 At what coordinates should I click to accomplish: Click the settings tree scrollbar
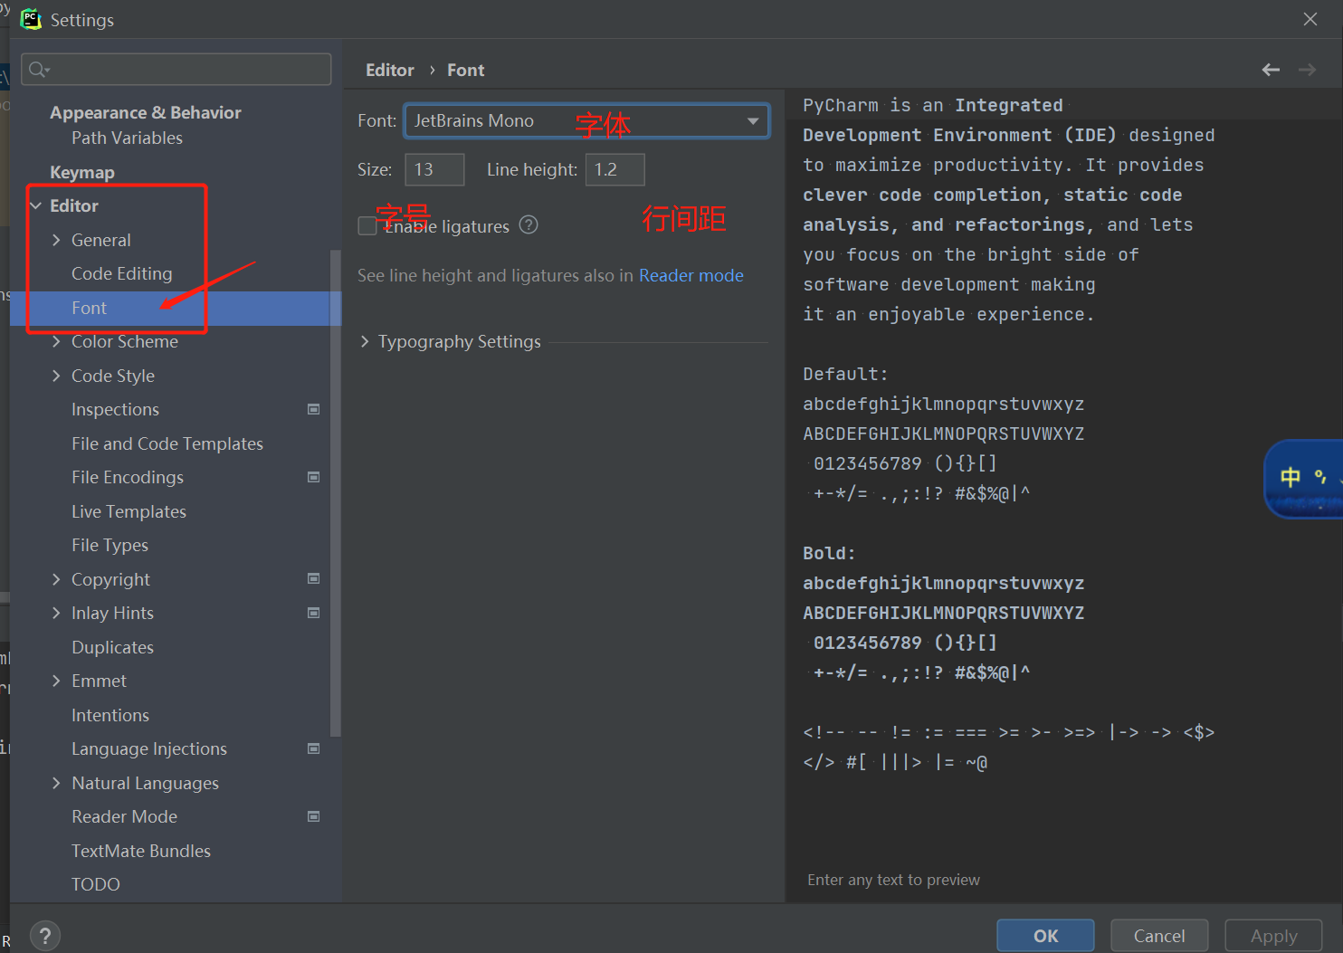pyautogui.click(x=336, y=493)
